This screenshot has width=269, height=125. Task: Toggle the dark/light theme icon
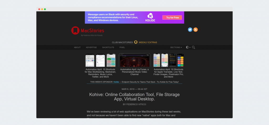coord(187,47)
